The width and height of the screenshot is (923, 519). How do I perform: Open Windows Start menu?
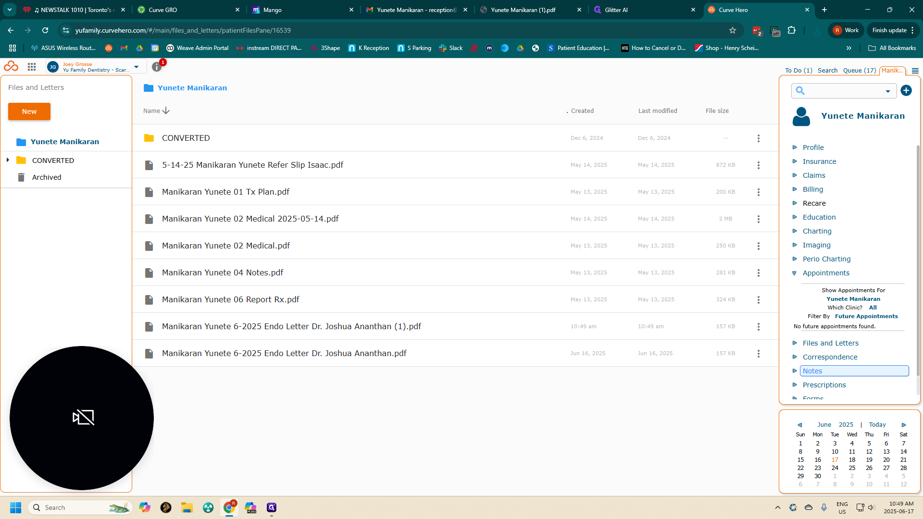coord(16,507)
